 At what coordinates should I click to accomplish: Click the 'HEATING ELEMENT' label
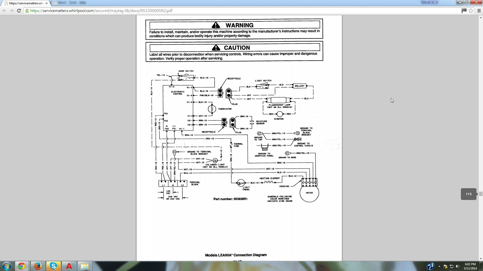coord(269,178)
